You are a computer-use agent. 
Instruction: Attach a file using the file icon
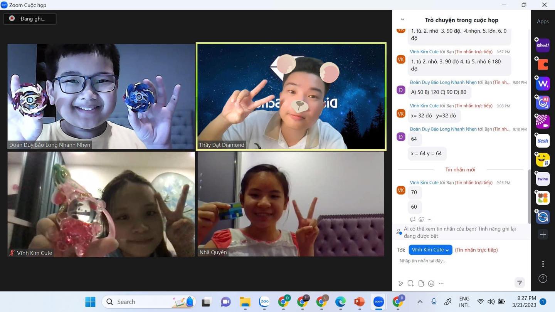pos(421,283)
